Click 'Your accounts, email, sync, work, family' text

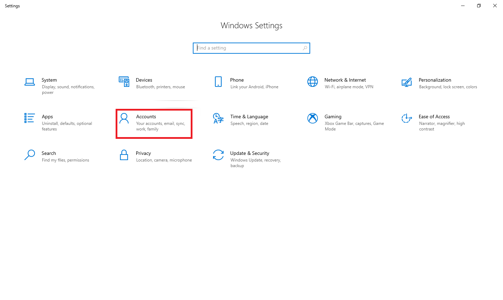tap(161, 126)
